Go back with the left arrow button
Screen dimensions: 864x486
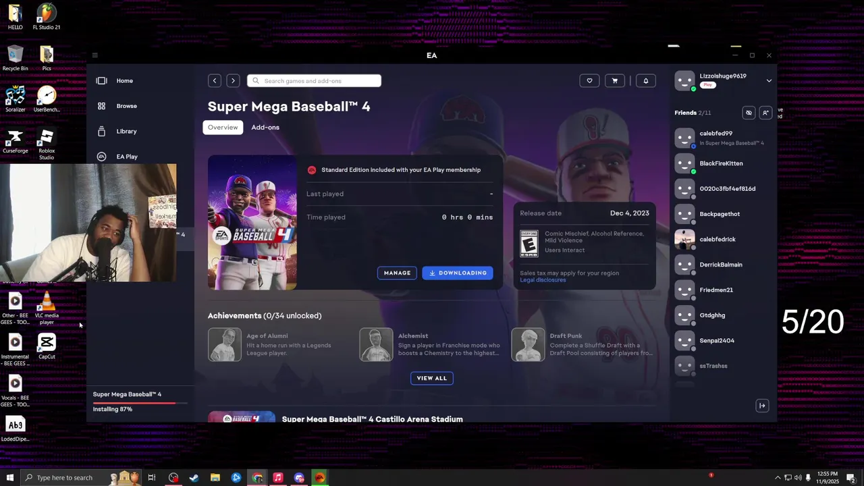coord(215,81)
